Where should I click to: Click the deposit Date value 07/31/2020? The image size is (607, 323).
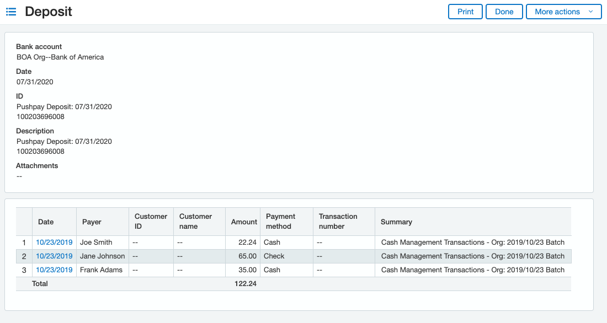[x=35, y=82]
